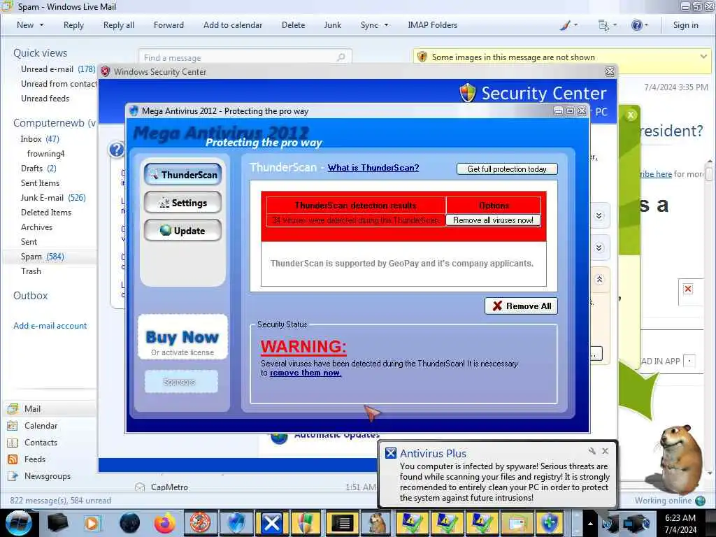Viewport: 716px width, 537px height.
Task: Click Add e-mail account link
Action: pos(50,326)
